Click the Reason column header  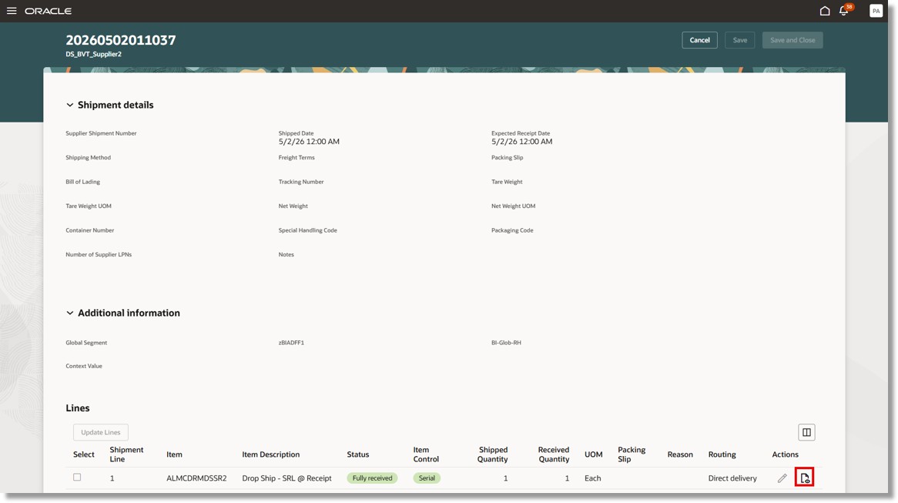680,454
